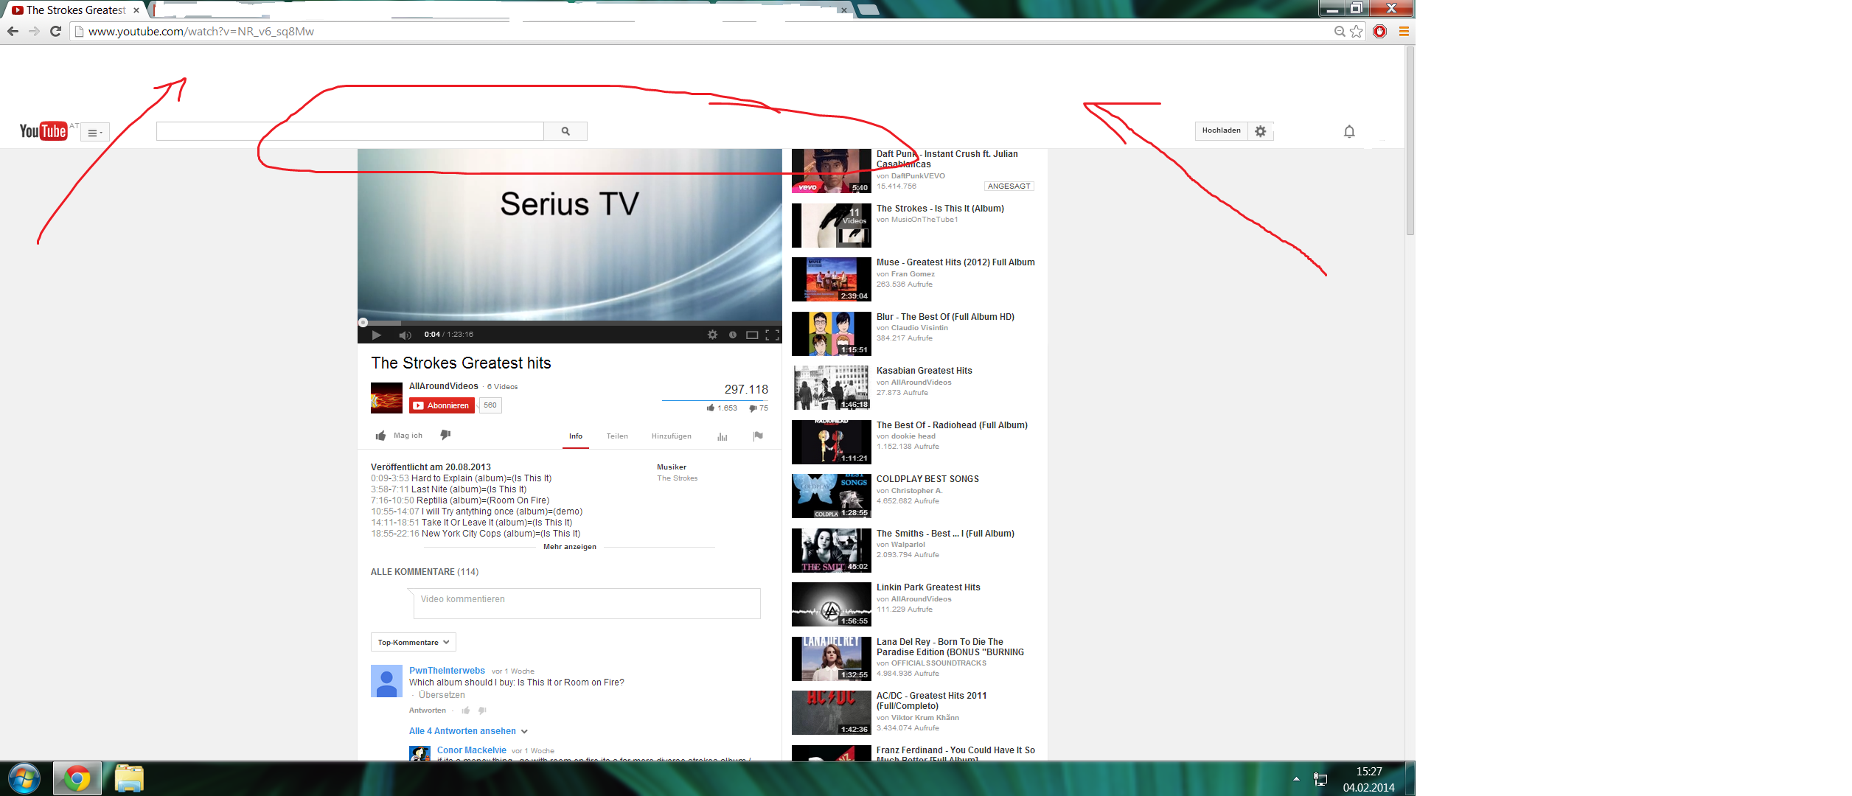The height and width of the screenshot is (796, 1852).
Task: Open the Top-Kommentare sorting dropdown
Action: 413,642
